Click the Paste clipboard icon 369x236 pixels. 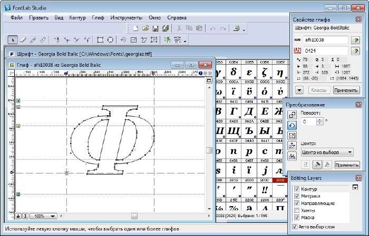tap(199, 28)
